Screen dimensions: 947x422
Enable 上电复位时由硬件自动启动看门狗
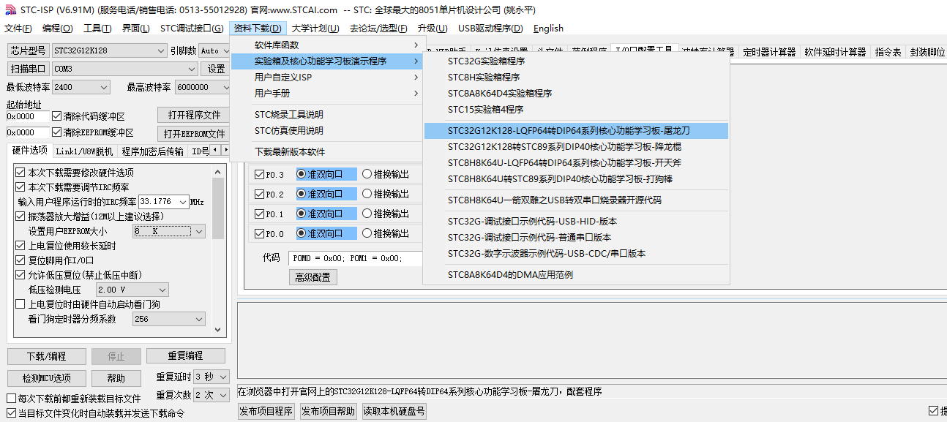click(20, 304)
